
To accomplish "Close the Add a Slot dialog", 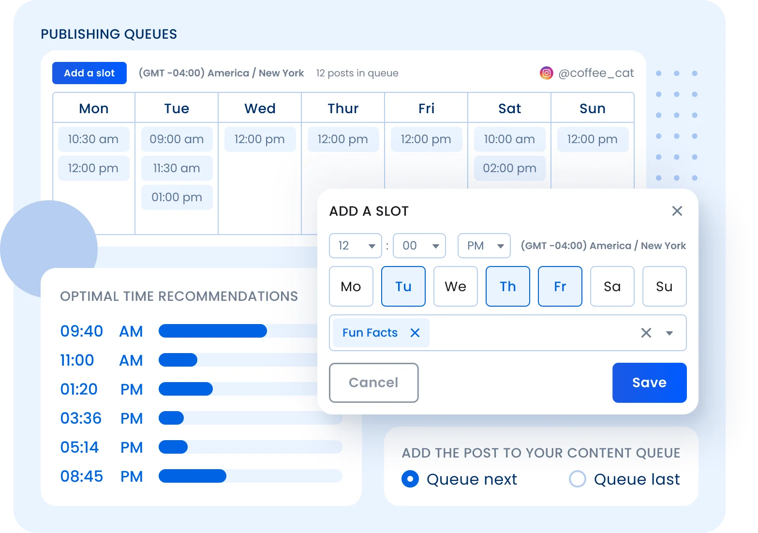I will [677, 211].
